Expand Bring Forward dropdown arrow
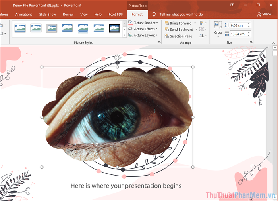The width and height of the screenshot is (278, 201). pyautogui.click(x=195, y=23)
